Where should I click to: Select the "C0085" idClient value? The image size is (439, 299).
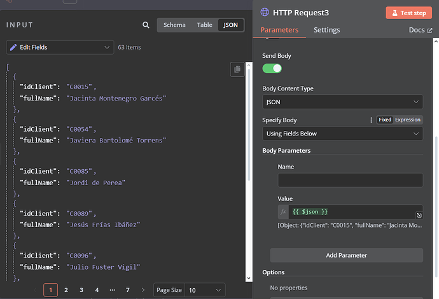click(x=80, y=171)
